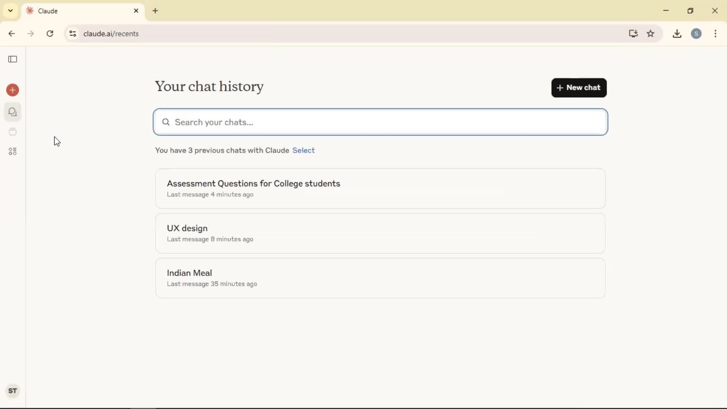Image resolution: width=727 pixels, height=409 pixels.
Task: Open the ST user profile avatar
Action: coord(12,391)
